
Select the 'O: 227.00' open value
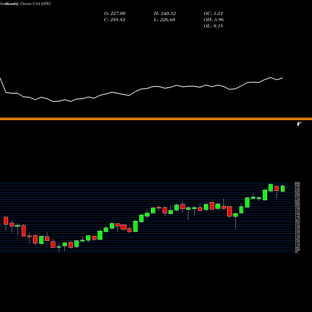(x=115, y=14)
